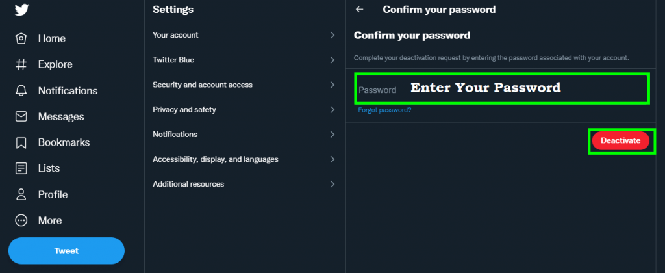The image size is (665, 273).
Task: Open Accessibility, display, and languages
Action: 215,159
